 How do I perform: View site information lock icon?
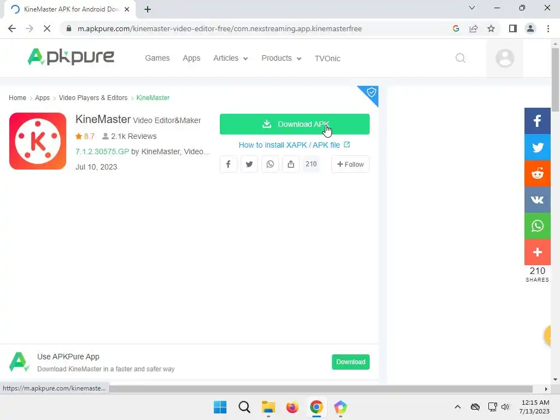[69, 28]
